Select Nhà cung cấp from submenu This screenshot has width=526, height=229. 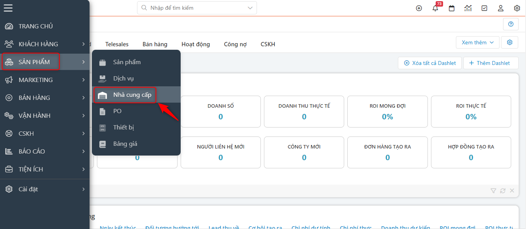pyautogui.click(x=132, y=95)
